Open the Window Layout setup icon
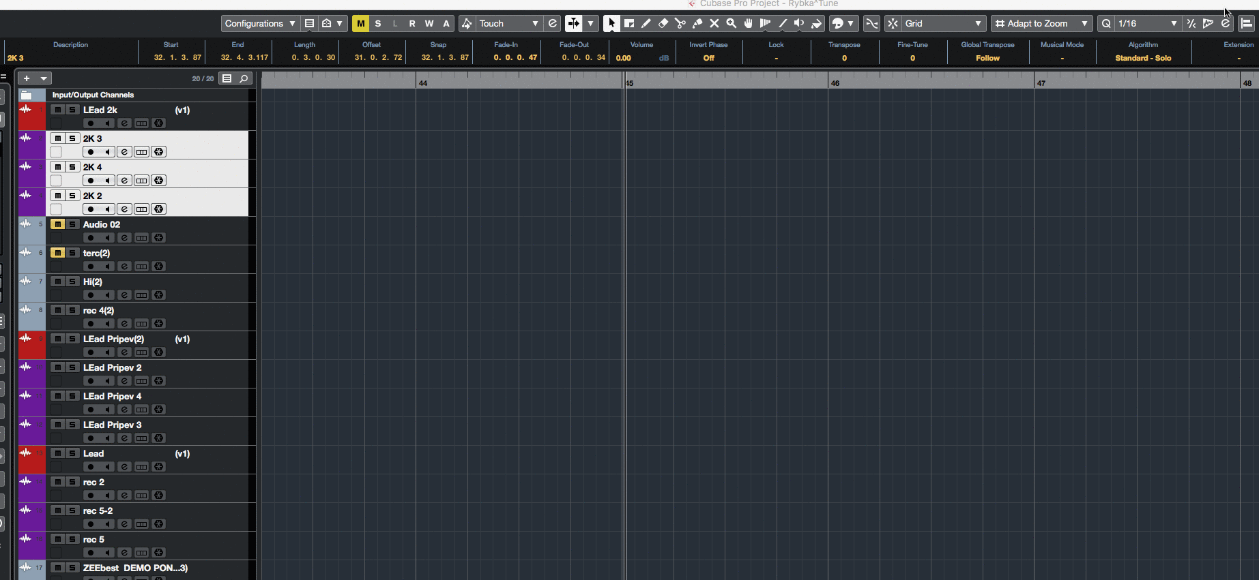This screenshot has width=1259, height=580. [x=1247, y=23]
